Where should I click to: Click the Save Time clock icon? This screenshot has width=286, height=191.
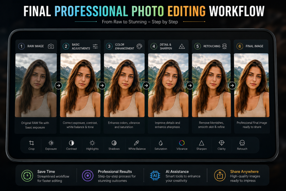(x=27, y=176)
